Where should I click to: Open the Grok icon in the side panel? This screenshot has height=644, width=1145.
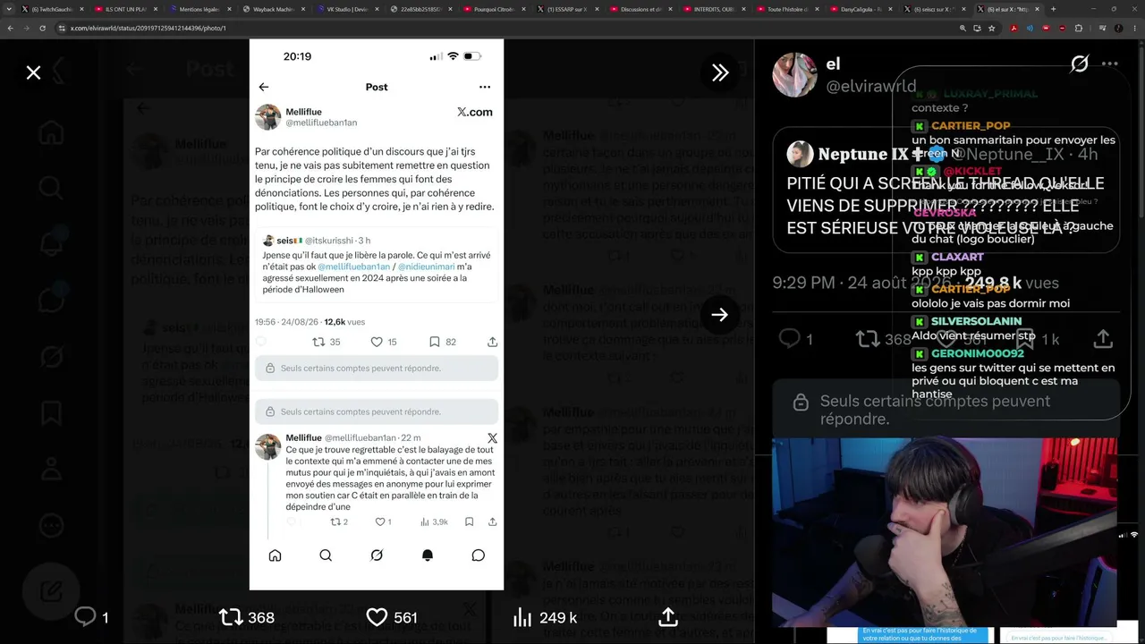pos(1080,64)
